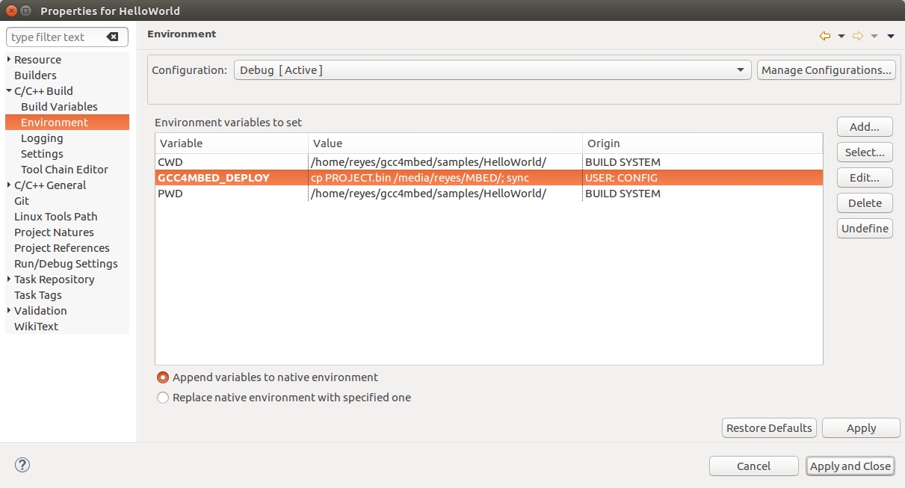The height and width of the screenshot is (488, 905).
Task: Select the GCC4MBED_DEPLOY variable row
Action: pyautogui.click(x=213, y=178)
